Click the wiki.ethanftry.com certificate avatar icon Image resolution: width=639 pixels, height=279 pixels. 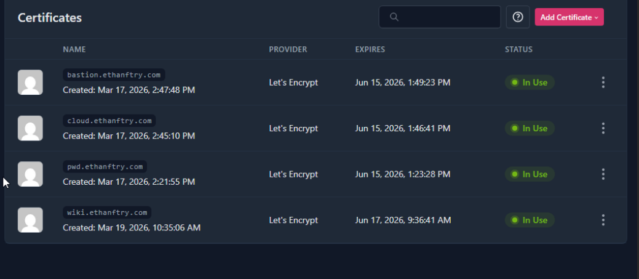30,220
